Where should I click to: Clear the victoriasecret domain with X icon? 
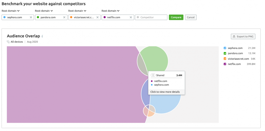(98, 17)
